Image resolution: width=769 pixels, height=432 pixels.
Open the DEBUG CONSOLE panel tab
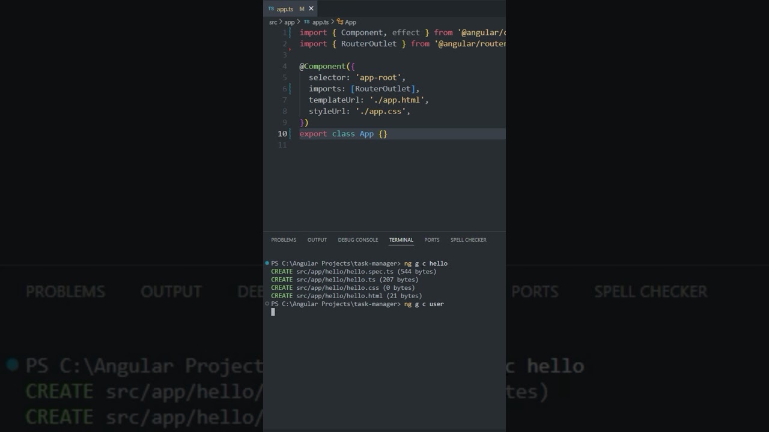click(x=358, y=240)
